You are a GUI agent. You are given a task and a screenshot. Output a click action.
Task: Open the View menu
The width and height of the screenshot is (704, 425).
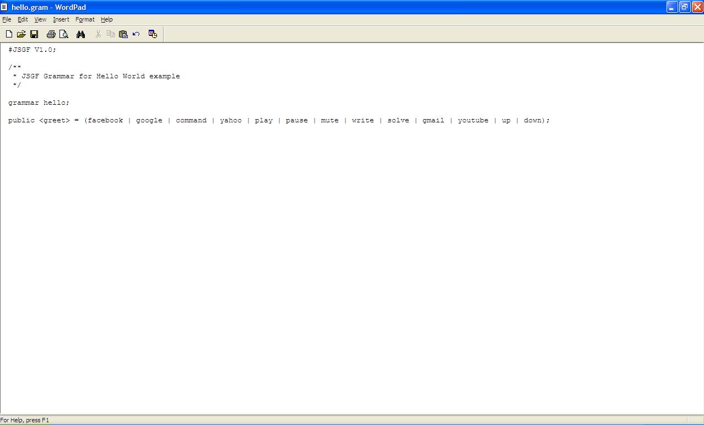(40, 19)
